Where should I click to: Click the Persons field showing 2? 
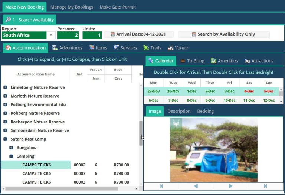click(68, 35)
